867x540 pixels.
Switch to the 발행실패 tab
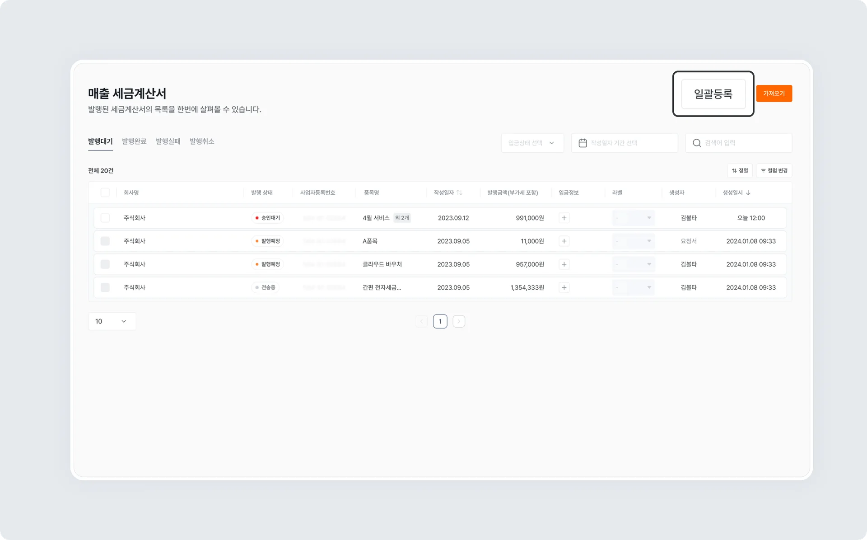coord(168,141)
